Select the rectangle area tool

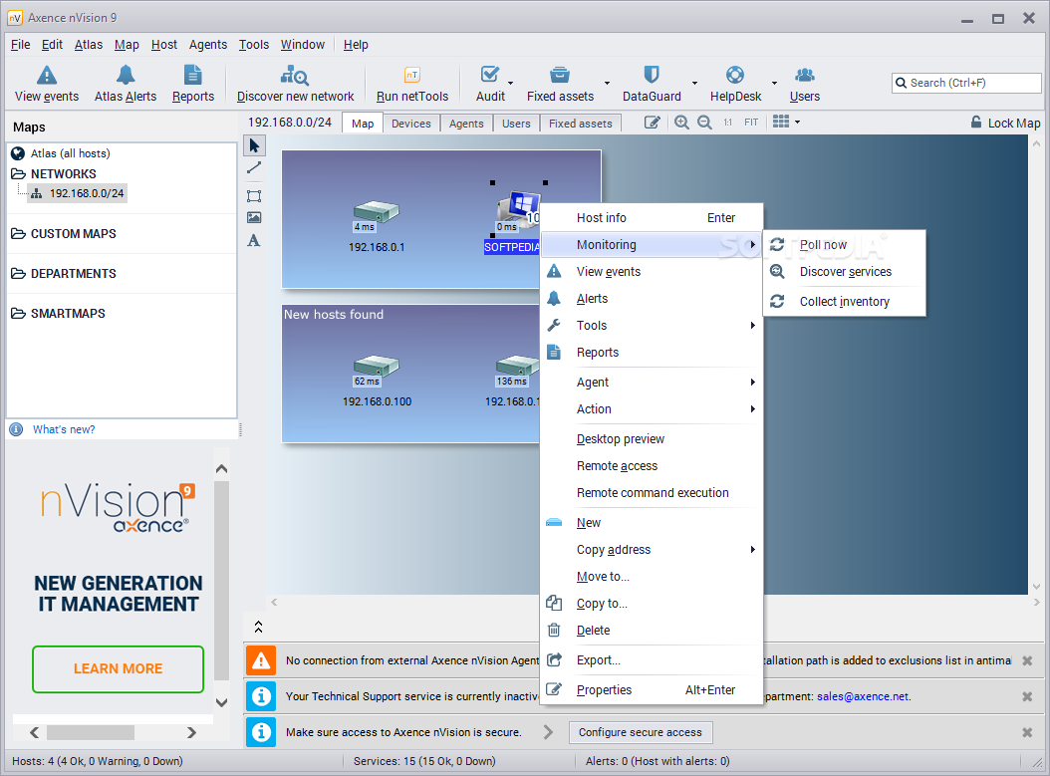pyautogui.click(x=254, y=196)
